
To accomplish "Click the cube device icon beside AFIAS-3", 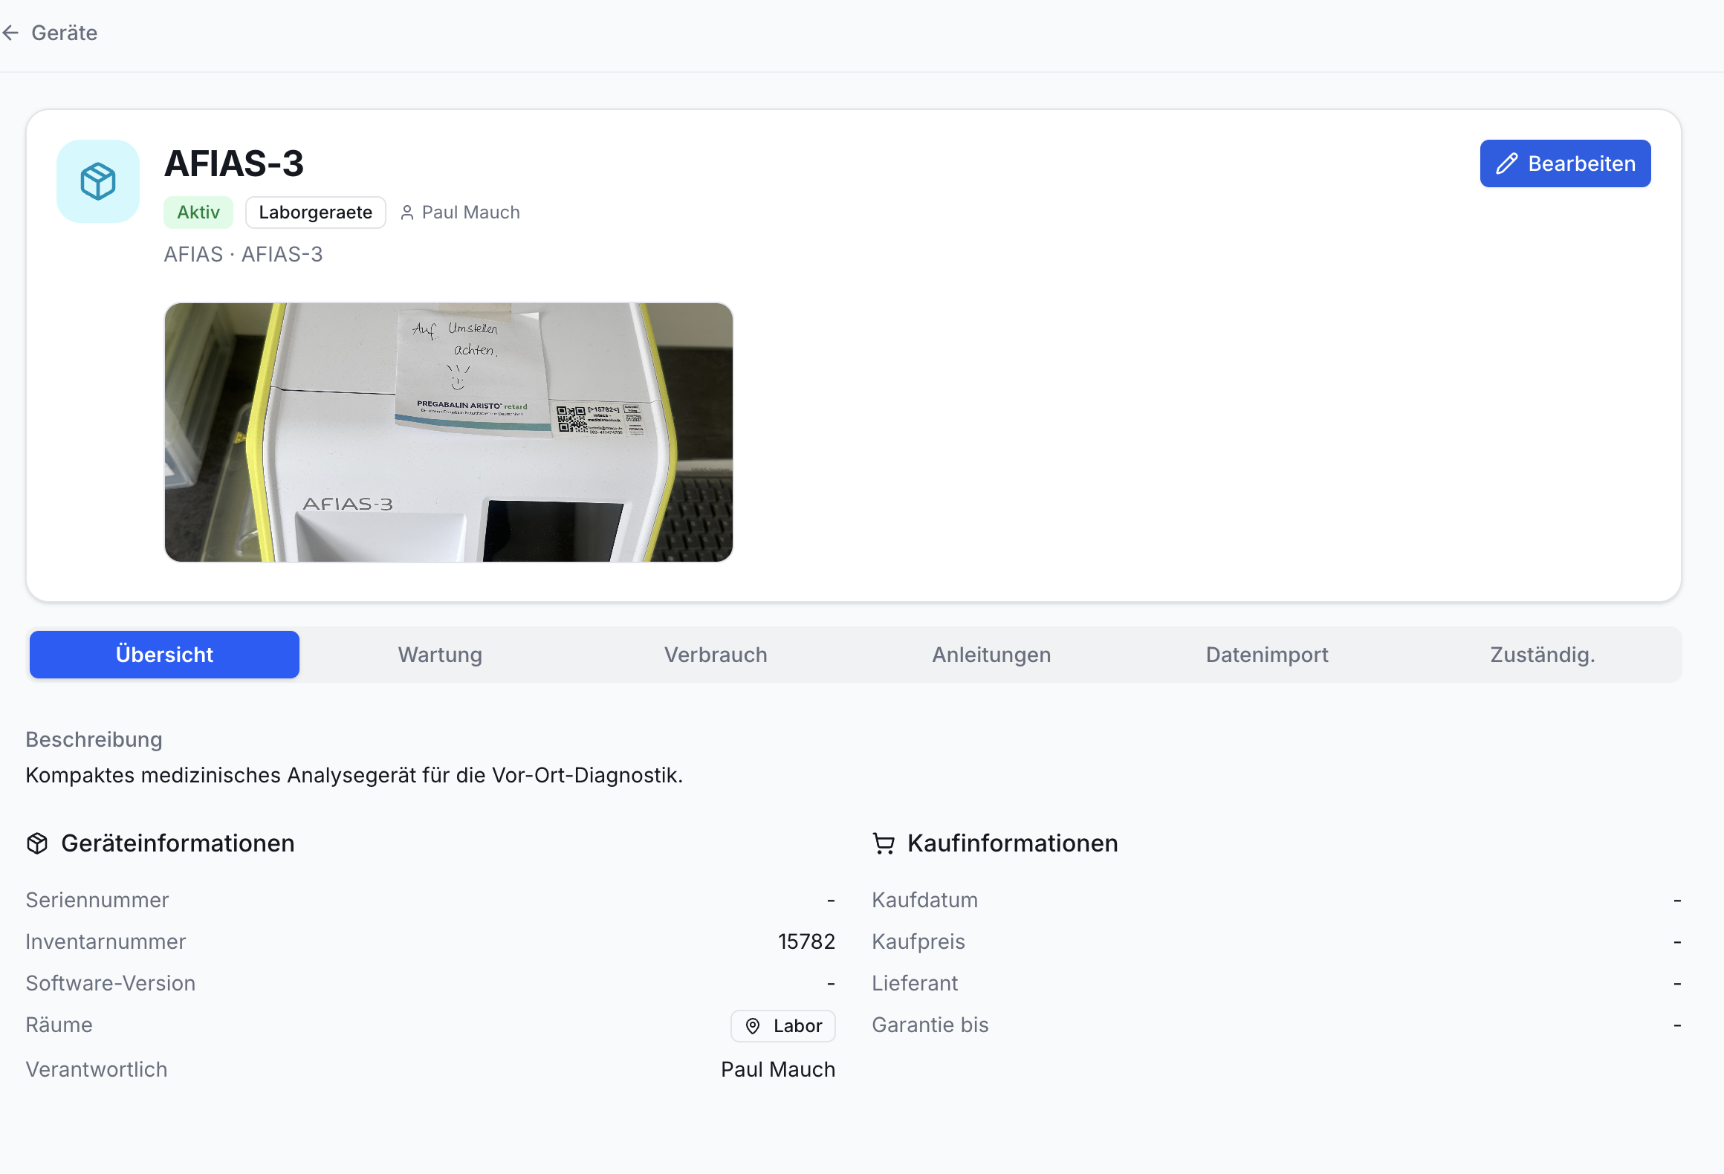I will click(x=98, y=181).
